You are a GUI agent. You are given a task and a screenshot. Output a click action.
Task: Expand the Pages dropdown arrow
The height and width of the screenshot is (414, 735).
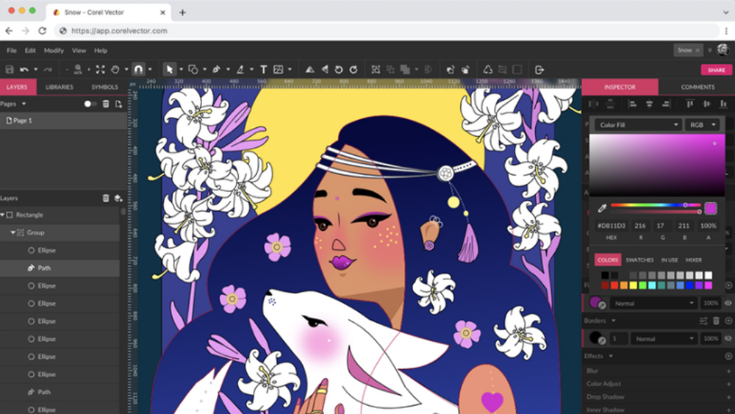(x=24, y=104)
